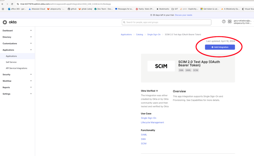The height and width of the screenshot is (156, 254).
Task: Expand the Settings sidebar section
Action: (x=17, y=94)
